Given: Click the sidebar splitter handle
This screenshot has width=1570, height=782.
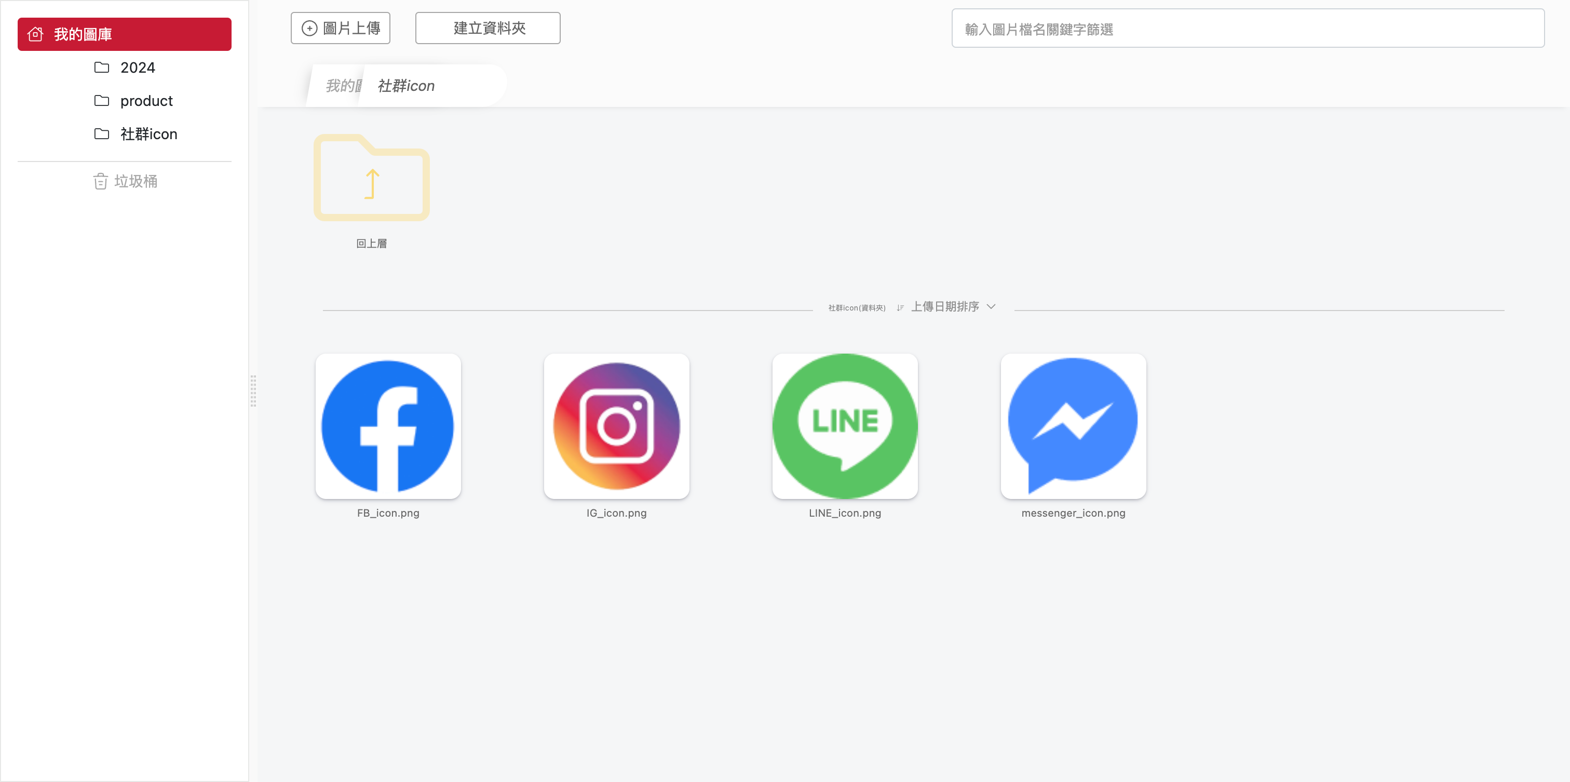Looking at the screenshot, I should [253, 390].
